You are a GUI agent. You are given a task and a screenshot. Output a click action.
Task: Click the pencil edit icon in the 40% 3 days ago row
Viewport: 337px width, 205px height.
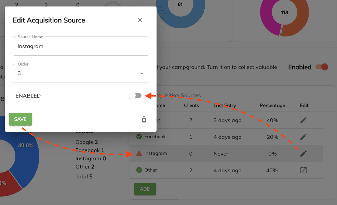(304, 120)
